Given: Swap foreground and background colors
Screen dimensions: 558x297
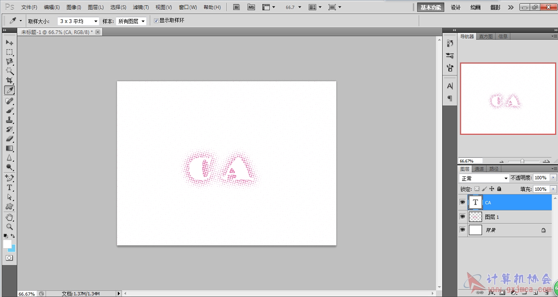Looking at the screenshot, I should 13,235.
